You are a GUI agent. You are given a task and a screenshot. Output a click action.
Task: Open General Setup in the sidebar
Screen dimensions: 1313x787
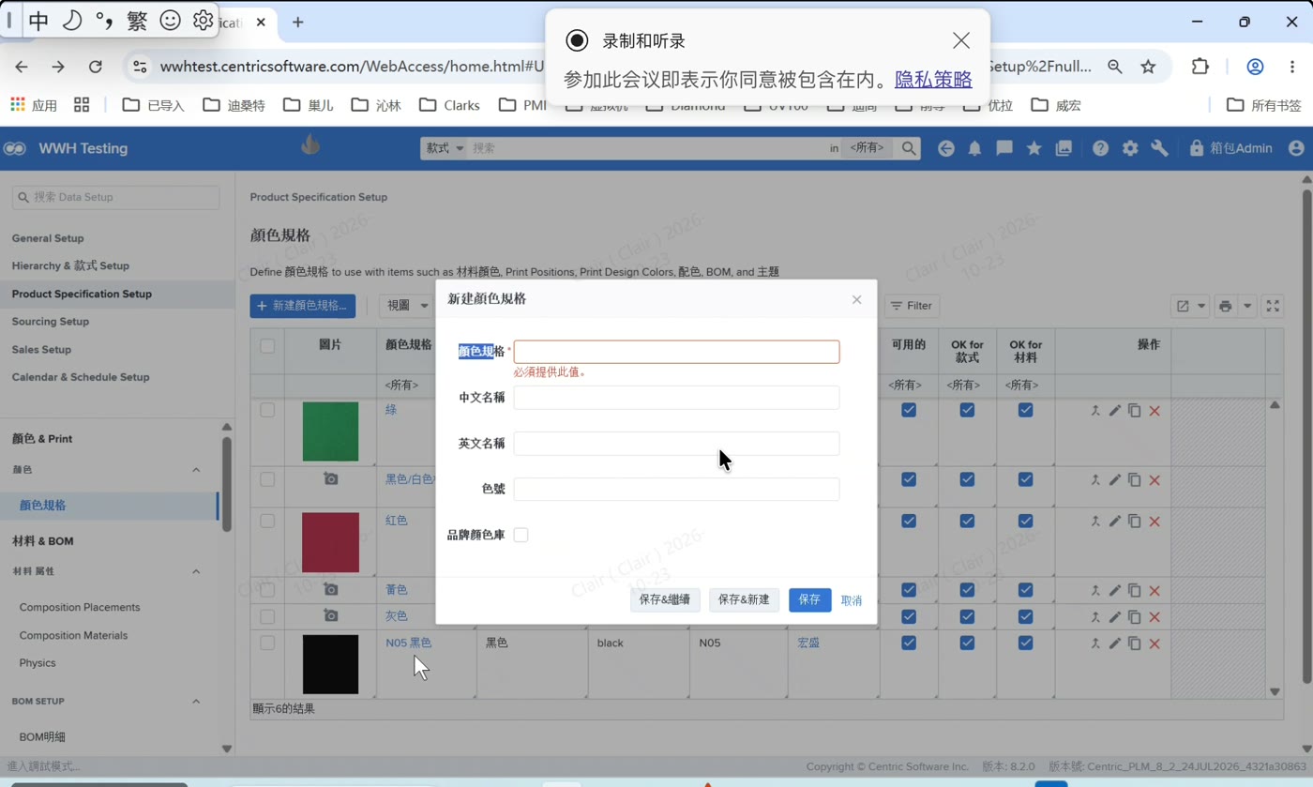[48, 238]
